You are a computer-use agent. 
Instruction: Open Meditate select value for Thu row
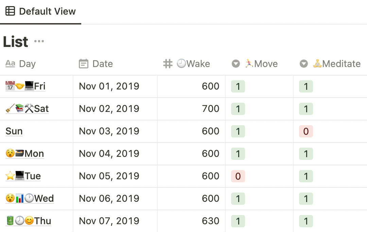306,221
